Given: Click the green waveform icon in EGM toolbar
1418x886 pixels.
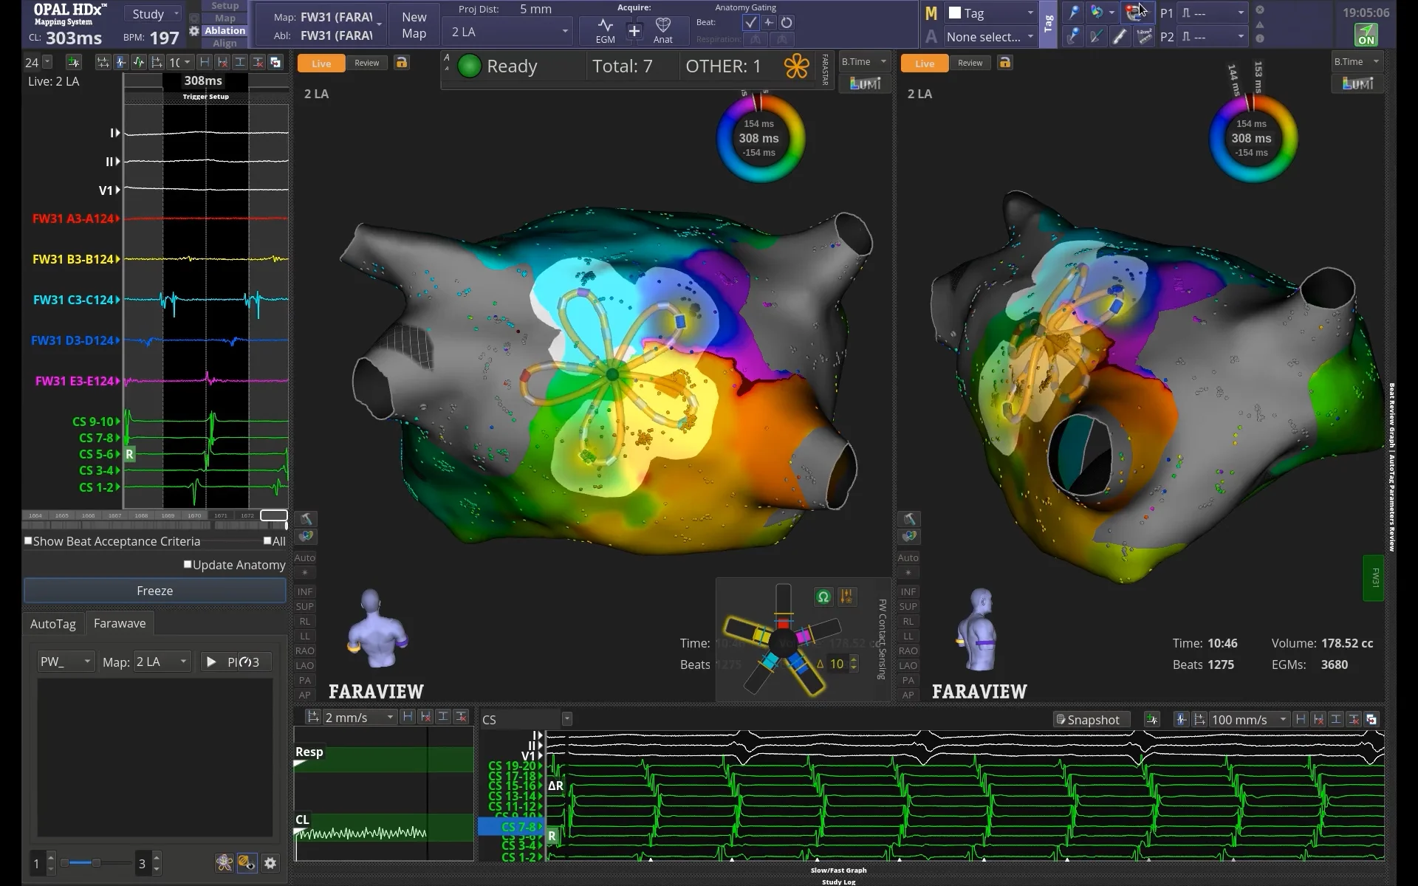Looking at the screenshot, I should [138, 62].
